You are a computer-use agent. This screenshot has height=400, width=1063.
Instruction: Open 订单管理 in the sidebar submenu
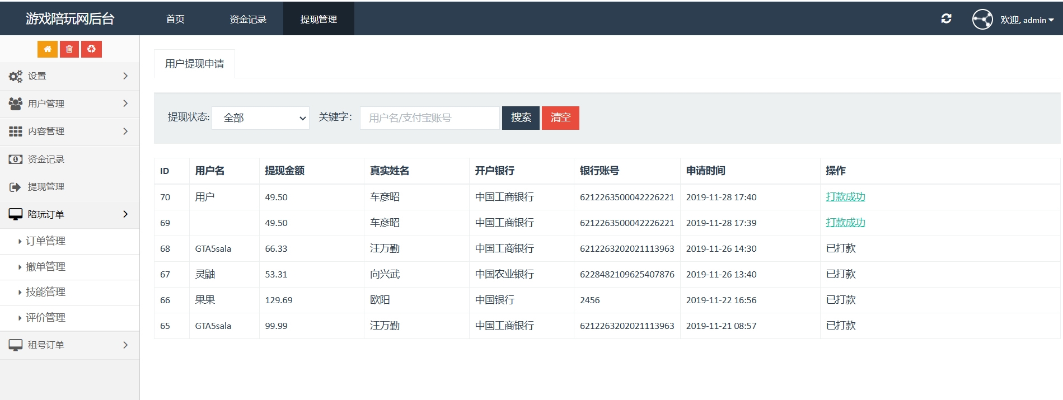pos(45,241)
